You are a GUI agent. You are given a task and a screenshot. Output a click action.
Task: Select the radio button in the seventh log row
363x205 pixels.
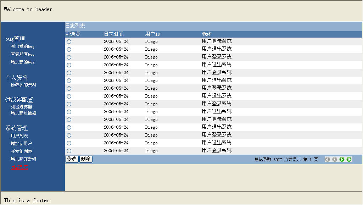point(69,88)
